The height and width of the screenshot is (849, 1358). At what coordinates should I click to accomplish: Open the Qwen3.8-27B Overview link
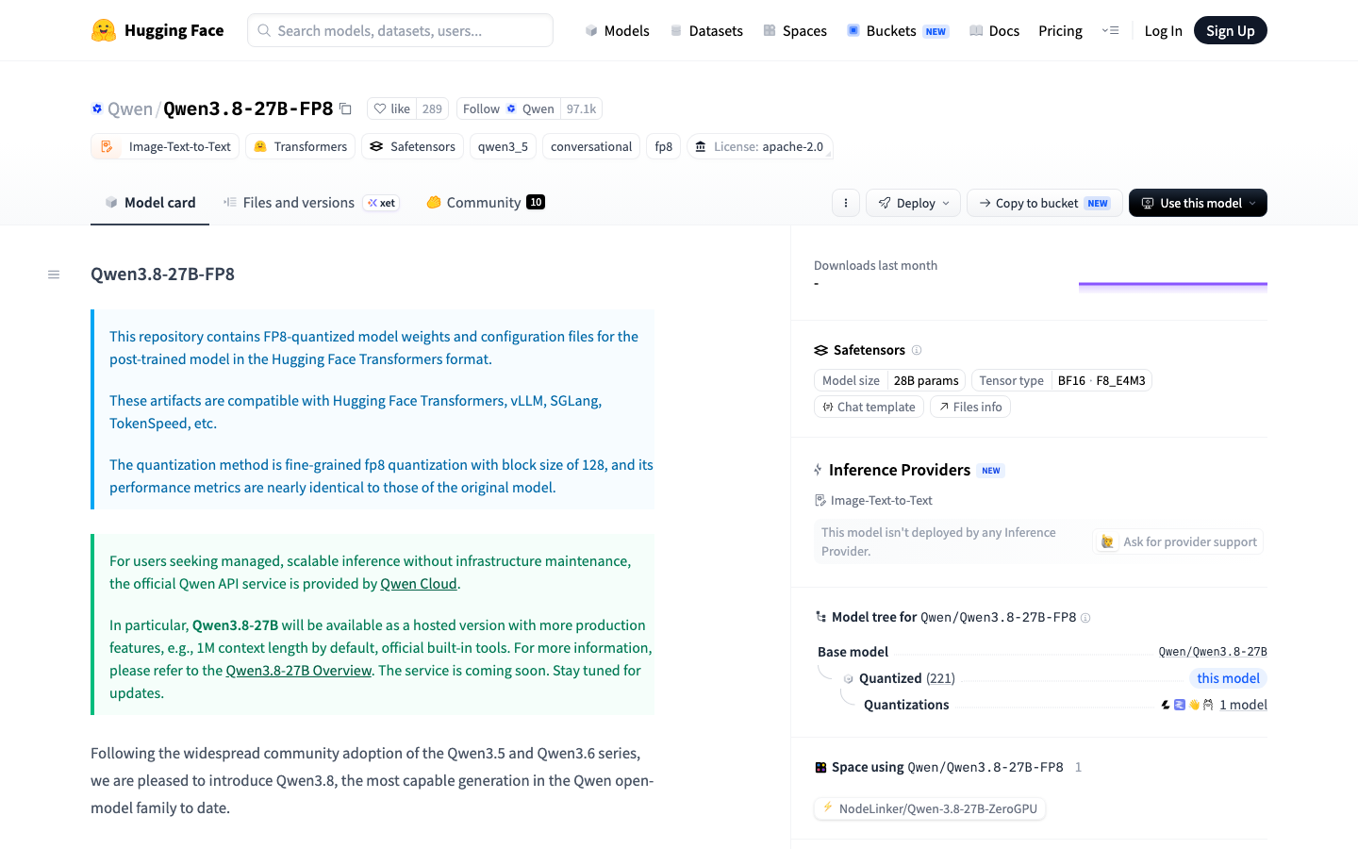click(x=298, y=671)
